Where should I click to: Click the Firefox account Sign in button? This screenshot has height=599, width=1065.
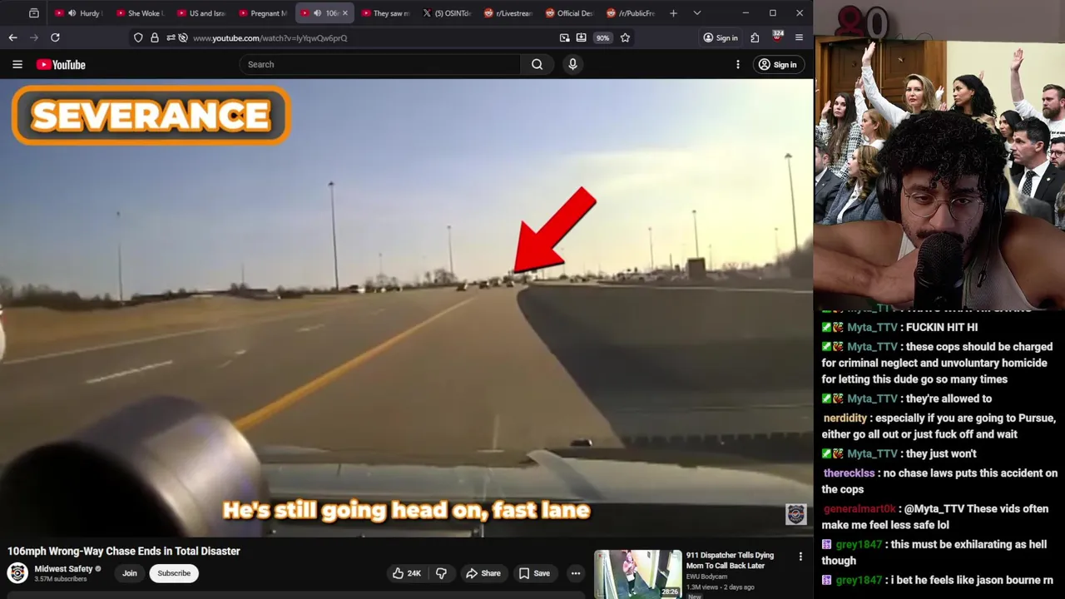coord(721,37)
